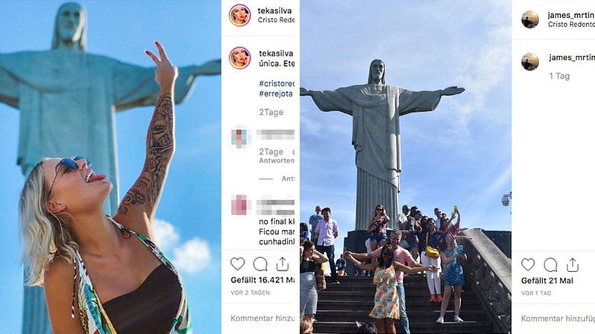595x334 pixels.
Task: Like the james_mrtin post with heart icon
Action: [x=528, y=264]
